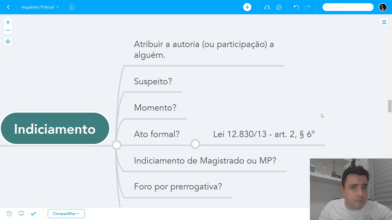This screenshot has height=220, width=392.
Task: Click the Procurar search field
Action: pos(349,7)
